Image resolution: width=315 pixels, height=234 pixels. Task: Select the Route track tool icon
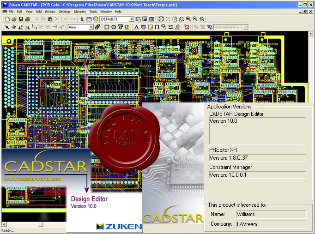coord(34,27)
